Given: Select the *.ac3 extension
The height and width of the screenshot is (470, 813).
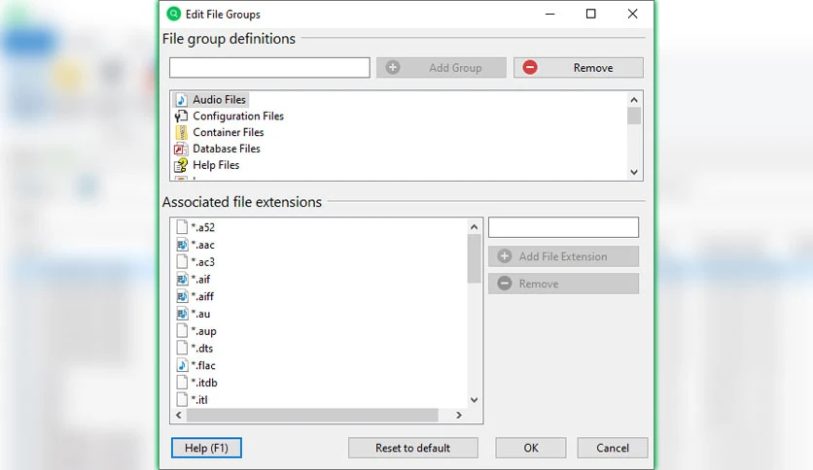Looking at the screenshot, I should point(202,262).
